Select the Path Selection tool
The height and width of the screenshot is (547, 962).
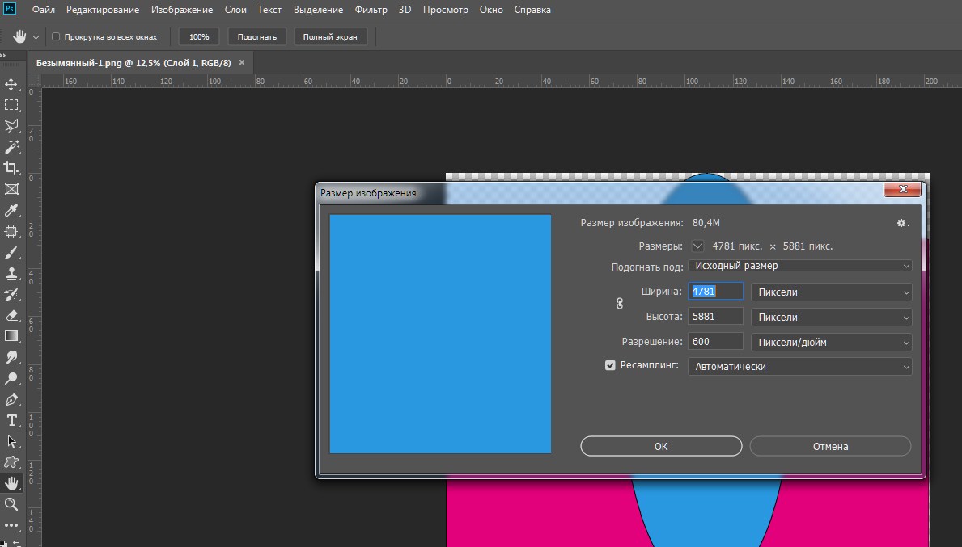pos(11,441)
